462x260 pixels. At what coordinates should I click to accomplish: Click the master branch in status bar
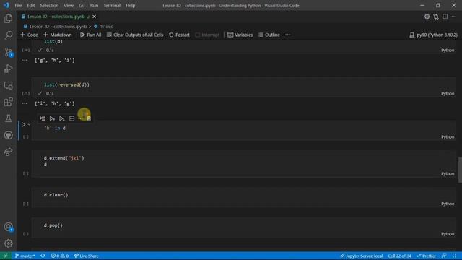pos(25,256)
